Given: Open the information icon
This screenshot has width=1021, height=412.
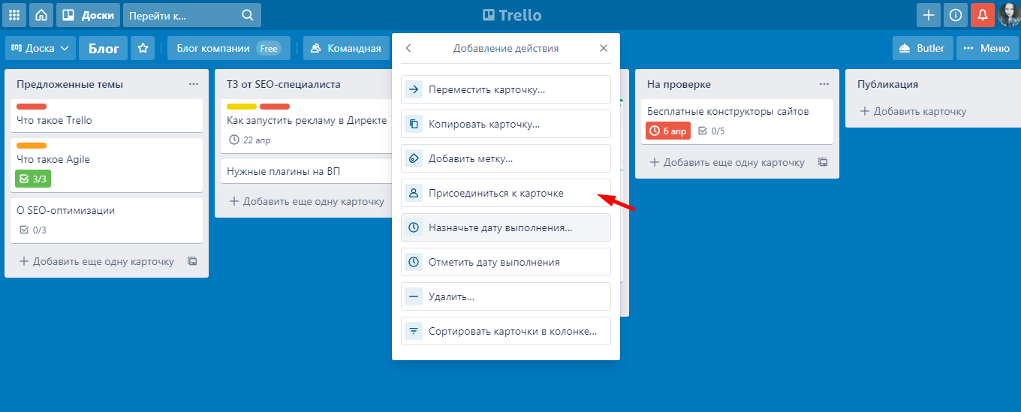Looking at the screenshot, I should (956, 15).
